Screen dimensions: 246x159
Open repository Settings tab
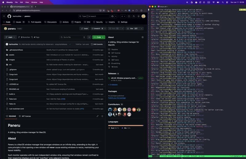tap(122, 22)
